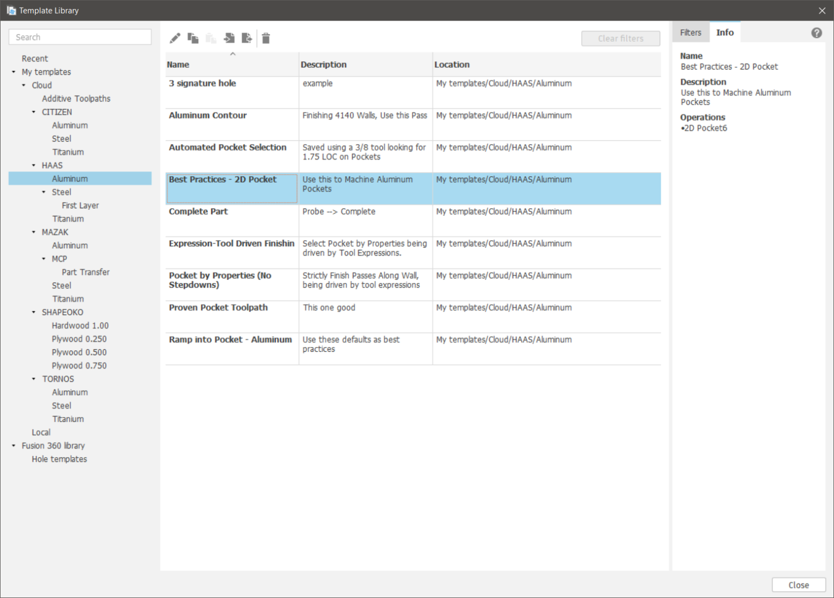
Task: Export the template with the export icon
Action: 247,38
